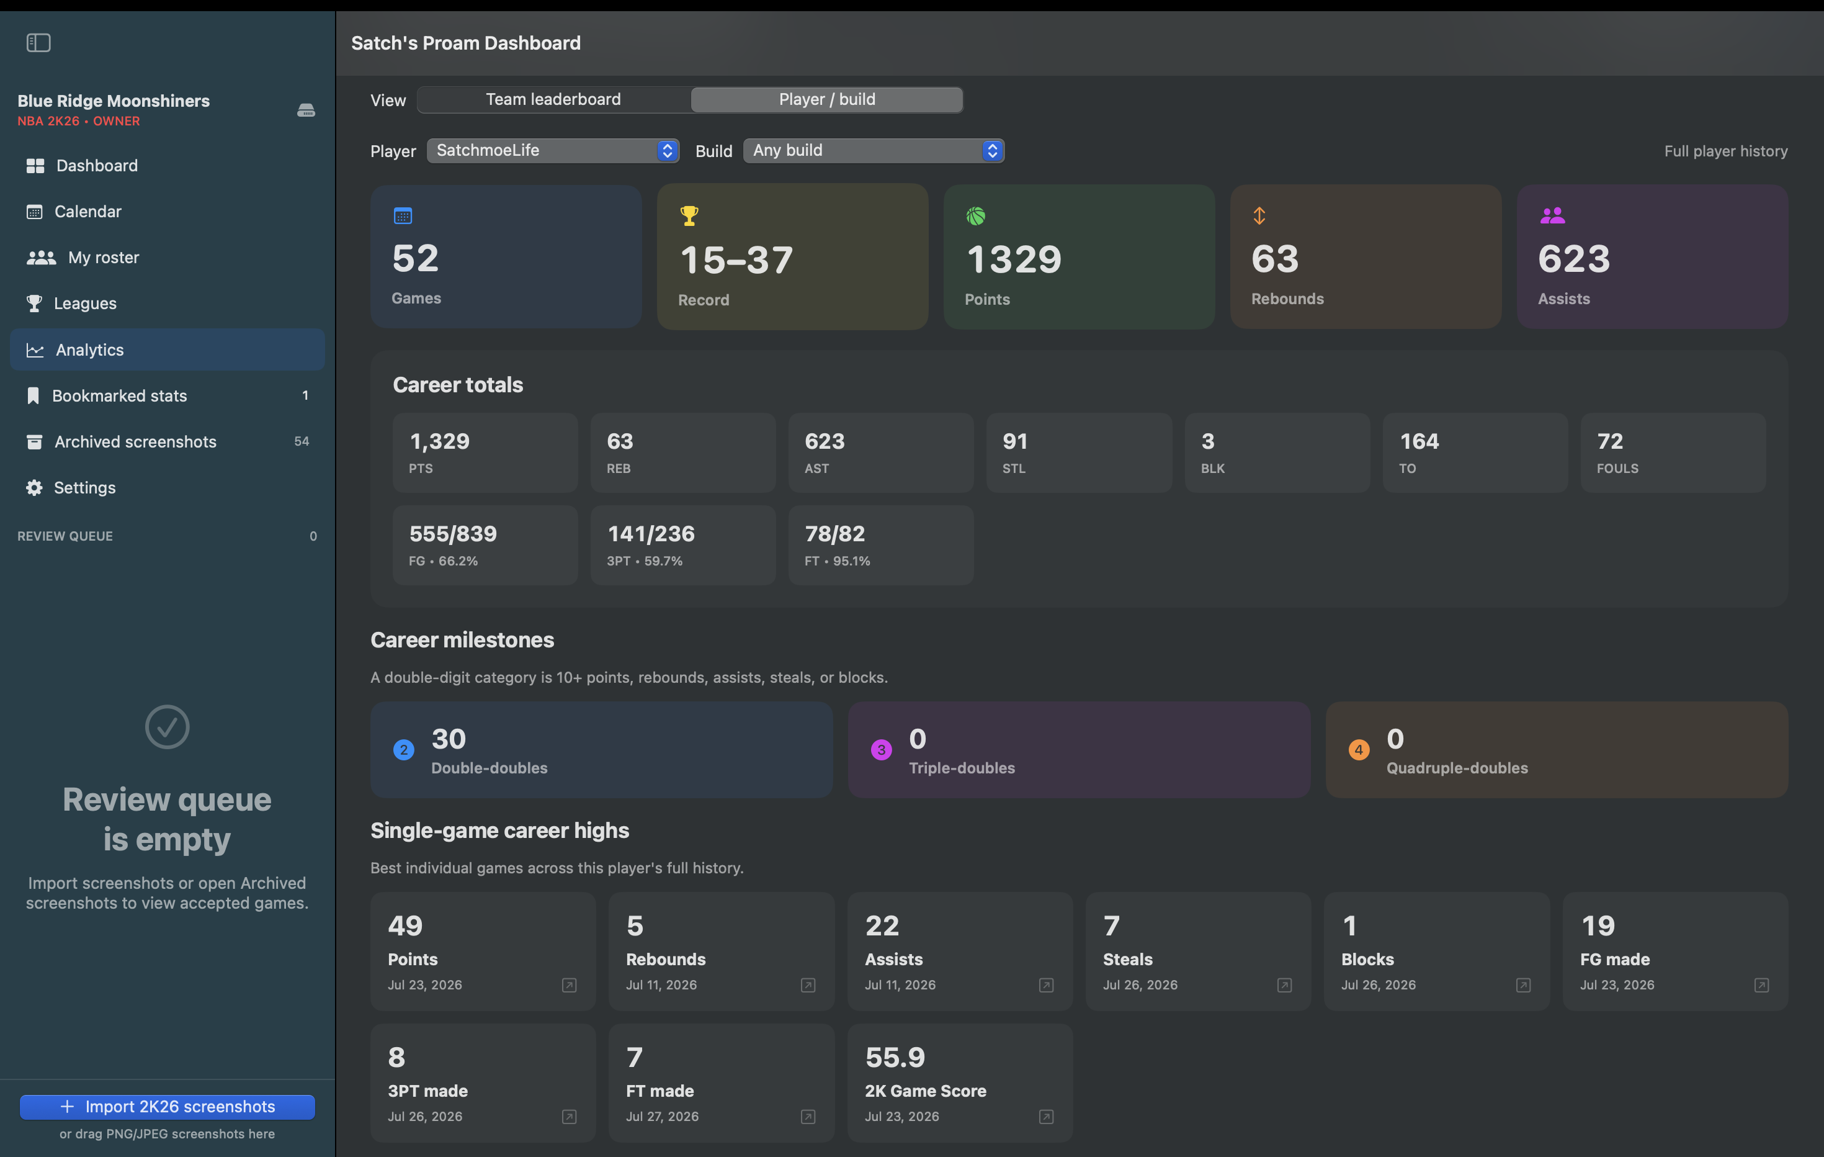Open the Player dropdown showing SatchmoeLife
This screenshot has height=1157, width=1824.
coord(553,151)
